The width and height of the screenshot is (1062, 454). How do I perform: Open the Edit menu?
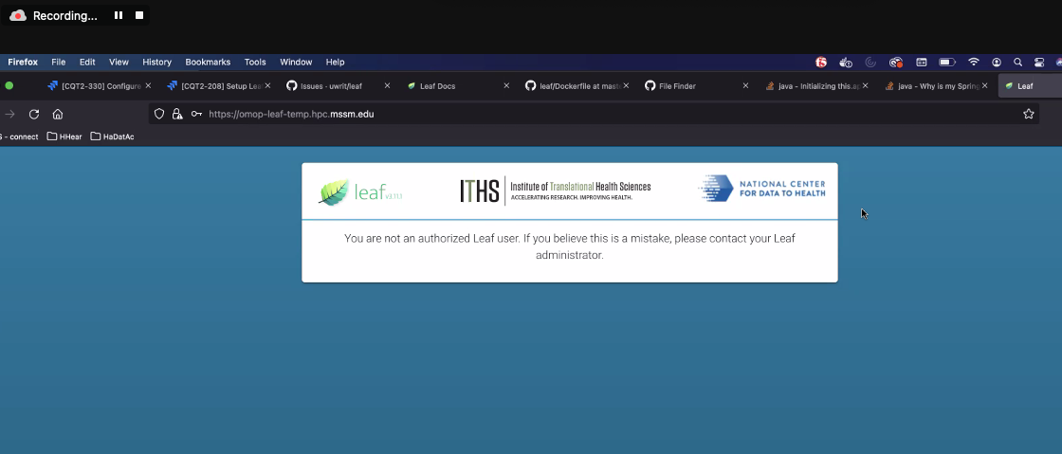point(87,62)
